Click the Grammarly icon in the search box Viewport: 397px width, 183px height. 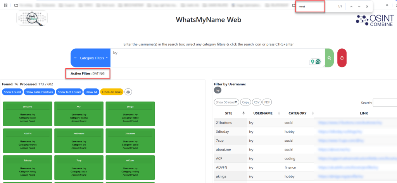coord(318,61)
